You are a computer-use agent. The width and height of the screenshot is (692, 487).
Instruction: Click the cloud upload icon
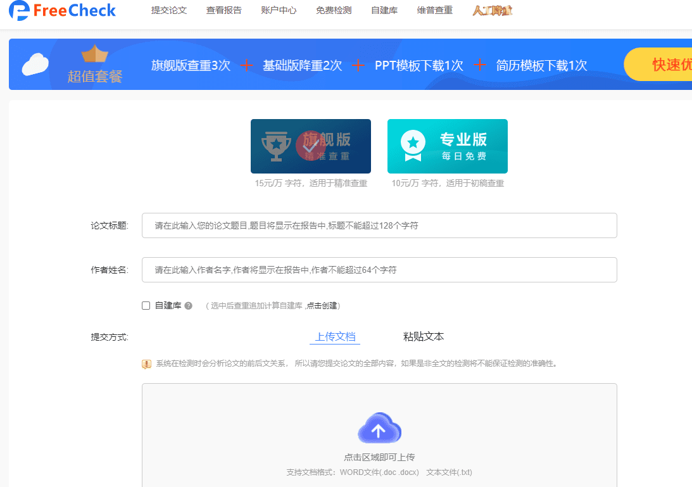click(379, 429)
